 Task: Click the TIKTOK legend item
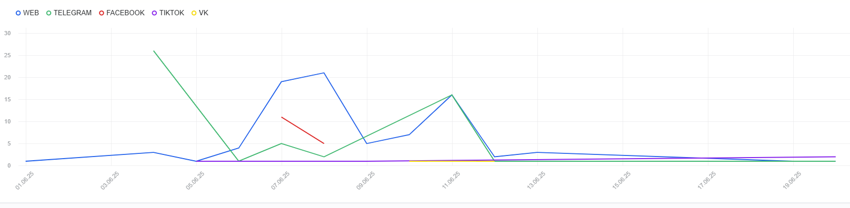(x=168, y=13)
